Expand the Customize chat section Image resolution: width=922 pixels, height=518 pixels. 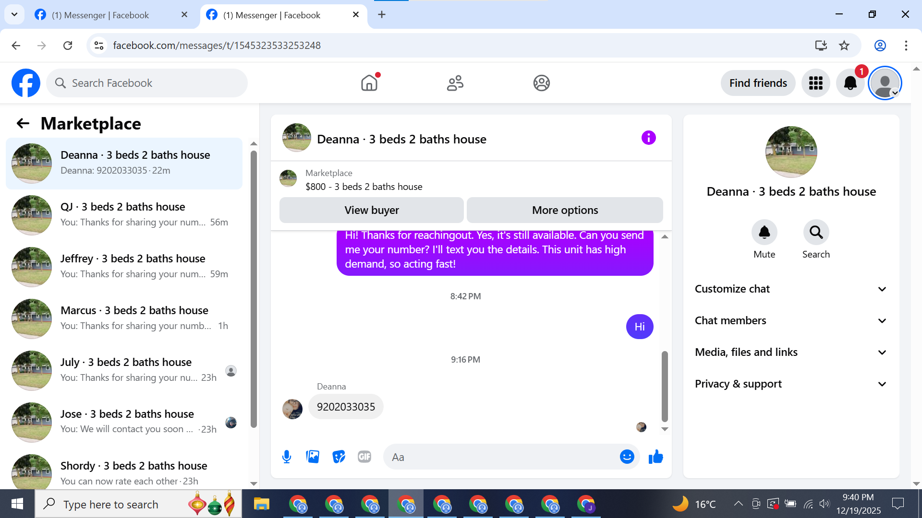point(790,289)
